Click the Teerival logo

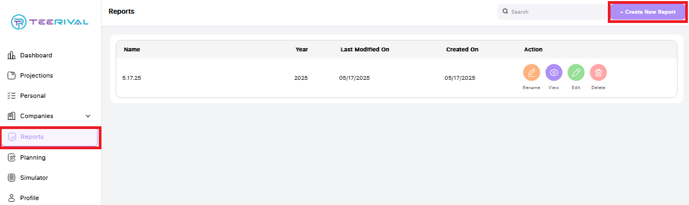50,22
